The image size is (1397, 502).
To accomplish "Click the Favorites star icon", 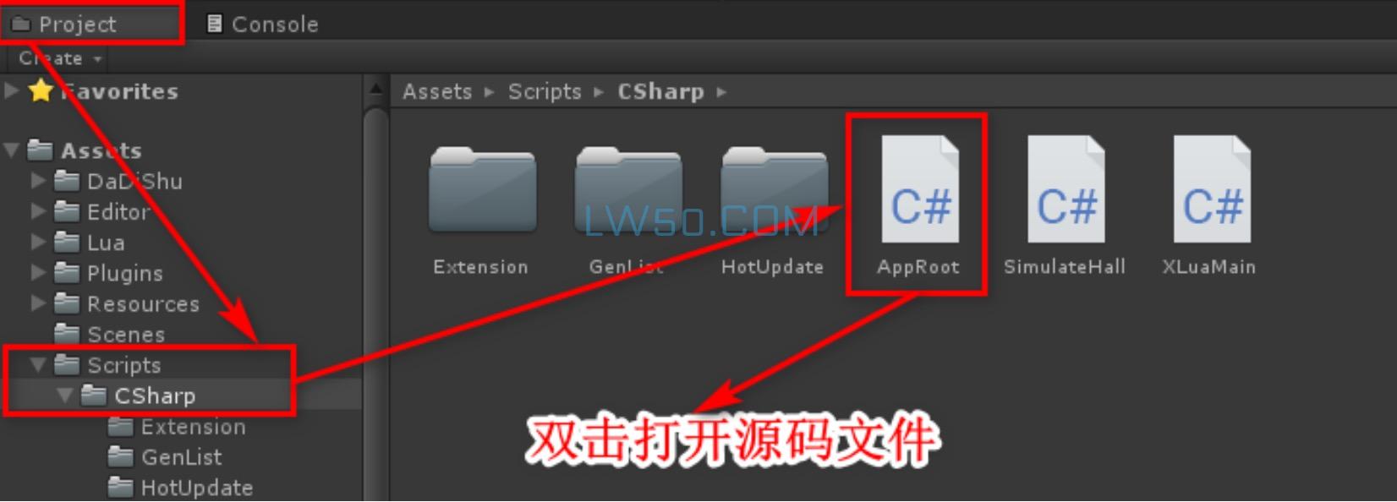I will point(41,90).
